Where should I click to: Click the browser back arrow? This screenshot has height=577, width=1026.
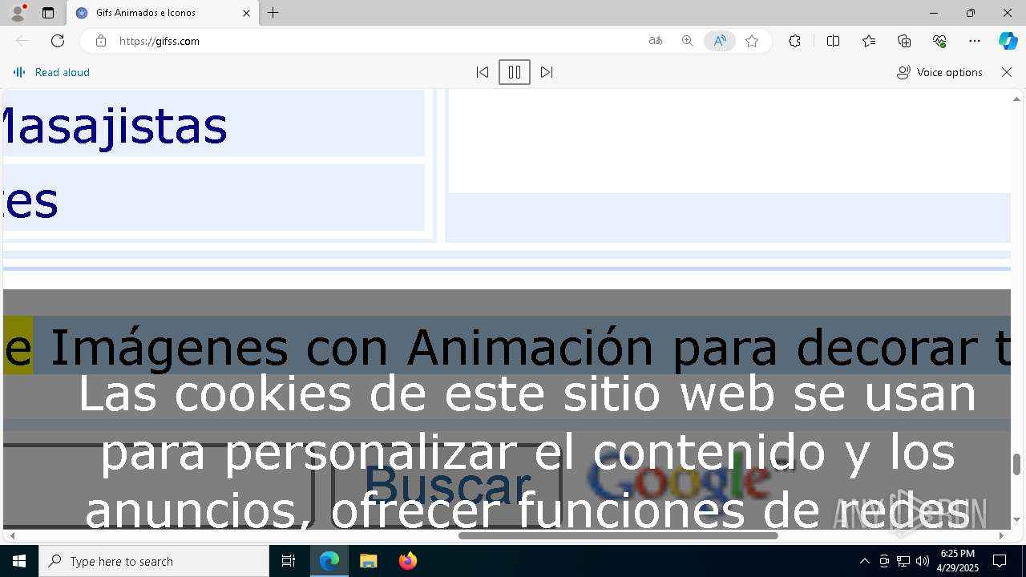coord(22,41)
